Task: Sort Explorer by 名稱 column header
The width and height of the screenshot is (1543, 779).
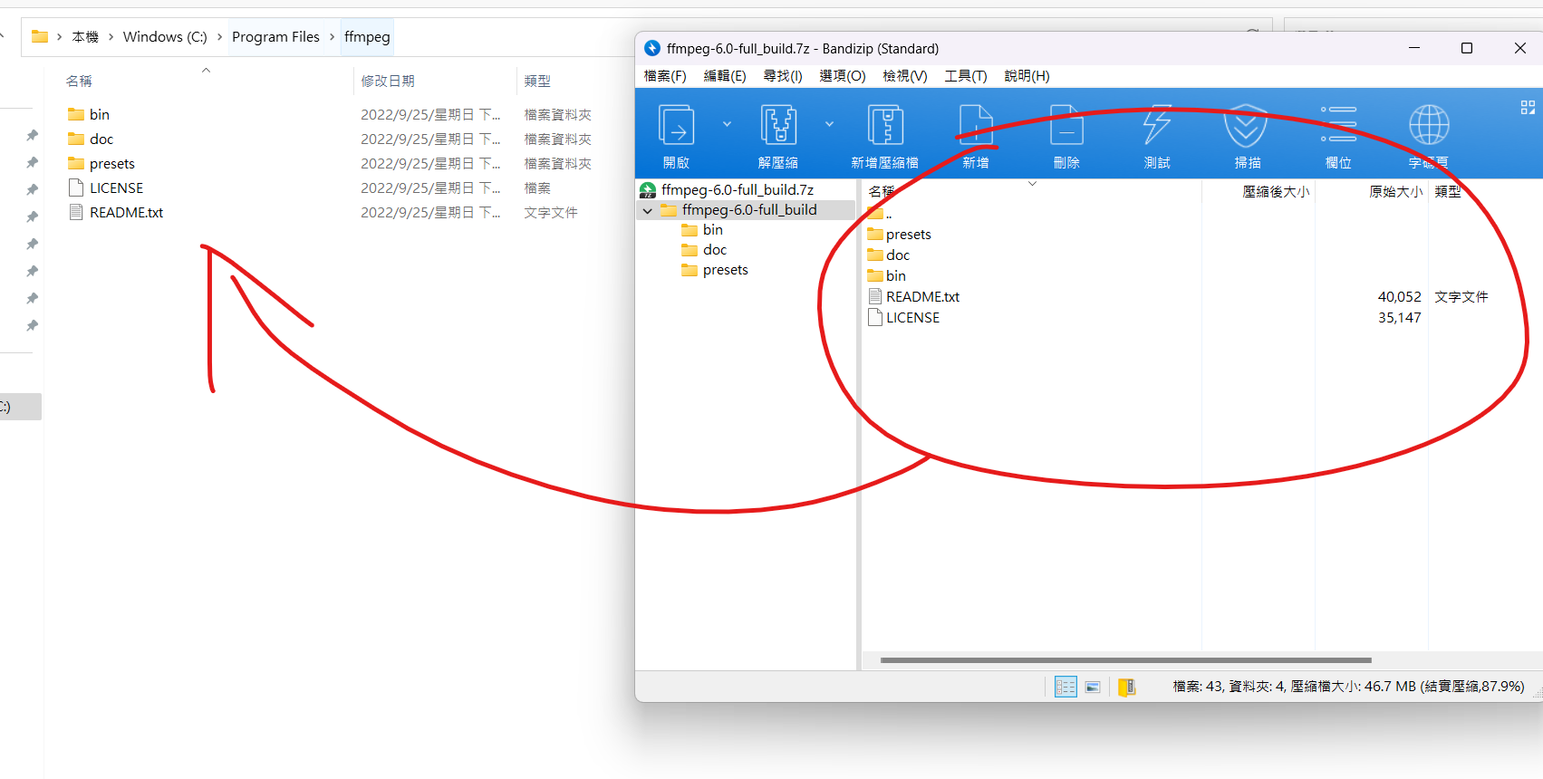Action: click(x=79, y=81)
